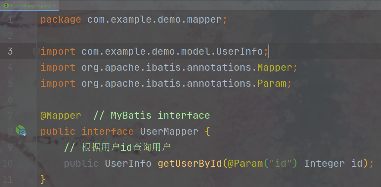Click line number 11 in gutter
381x187 pixels.
point(7,179)
